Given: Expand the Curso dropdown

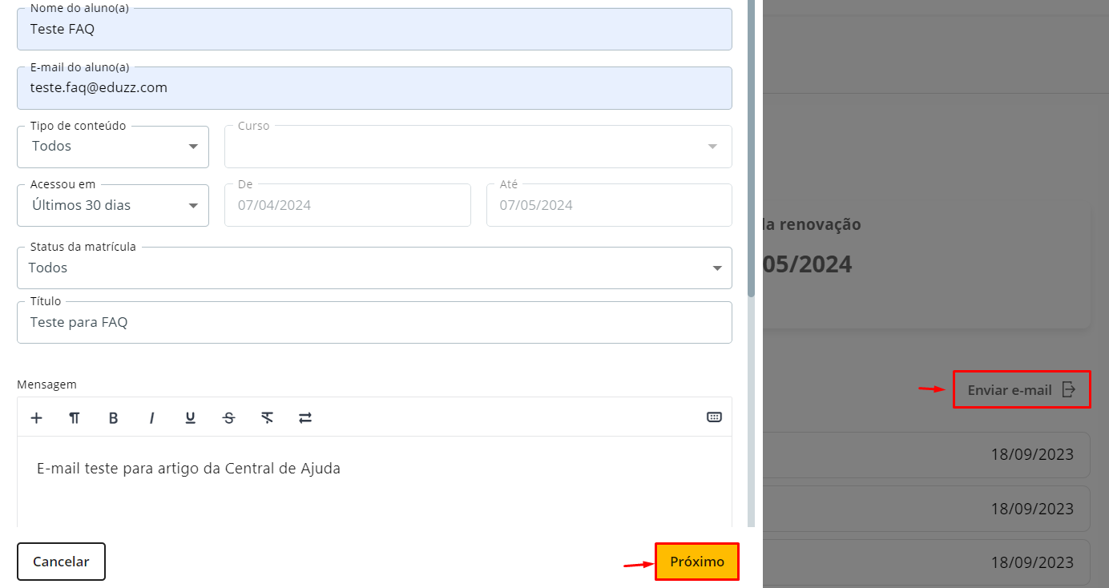Looking at the screenshot, I should click(478, 147).
